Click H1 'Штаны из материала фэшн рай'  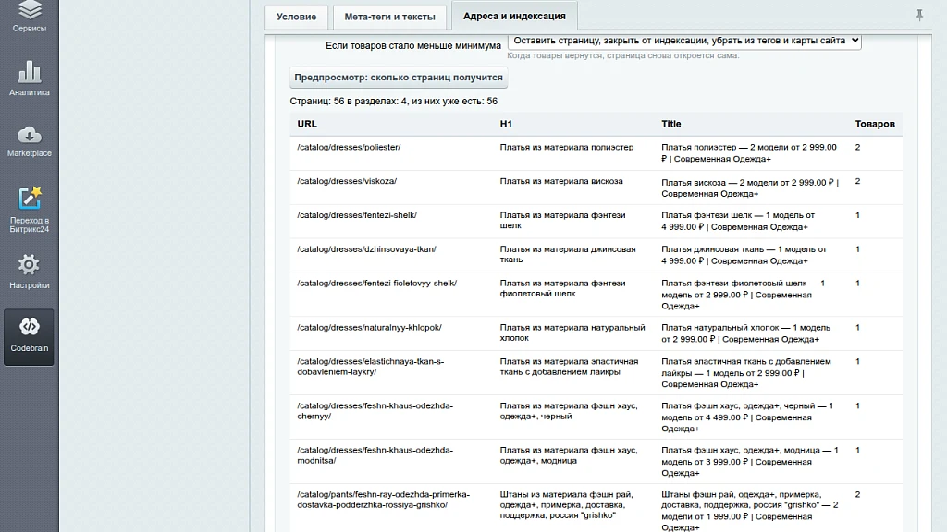click(567, 505)
